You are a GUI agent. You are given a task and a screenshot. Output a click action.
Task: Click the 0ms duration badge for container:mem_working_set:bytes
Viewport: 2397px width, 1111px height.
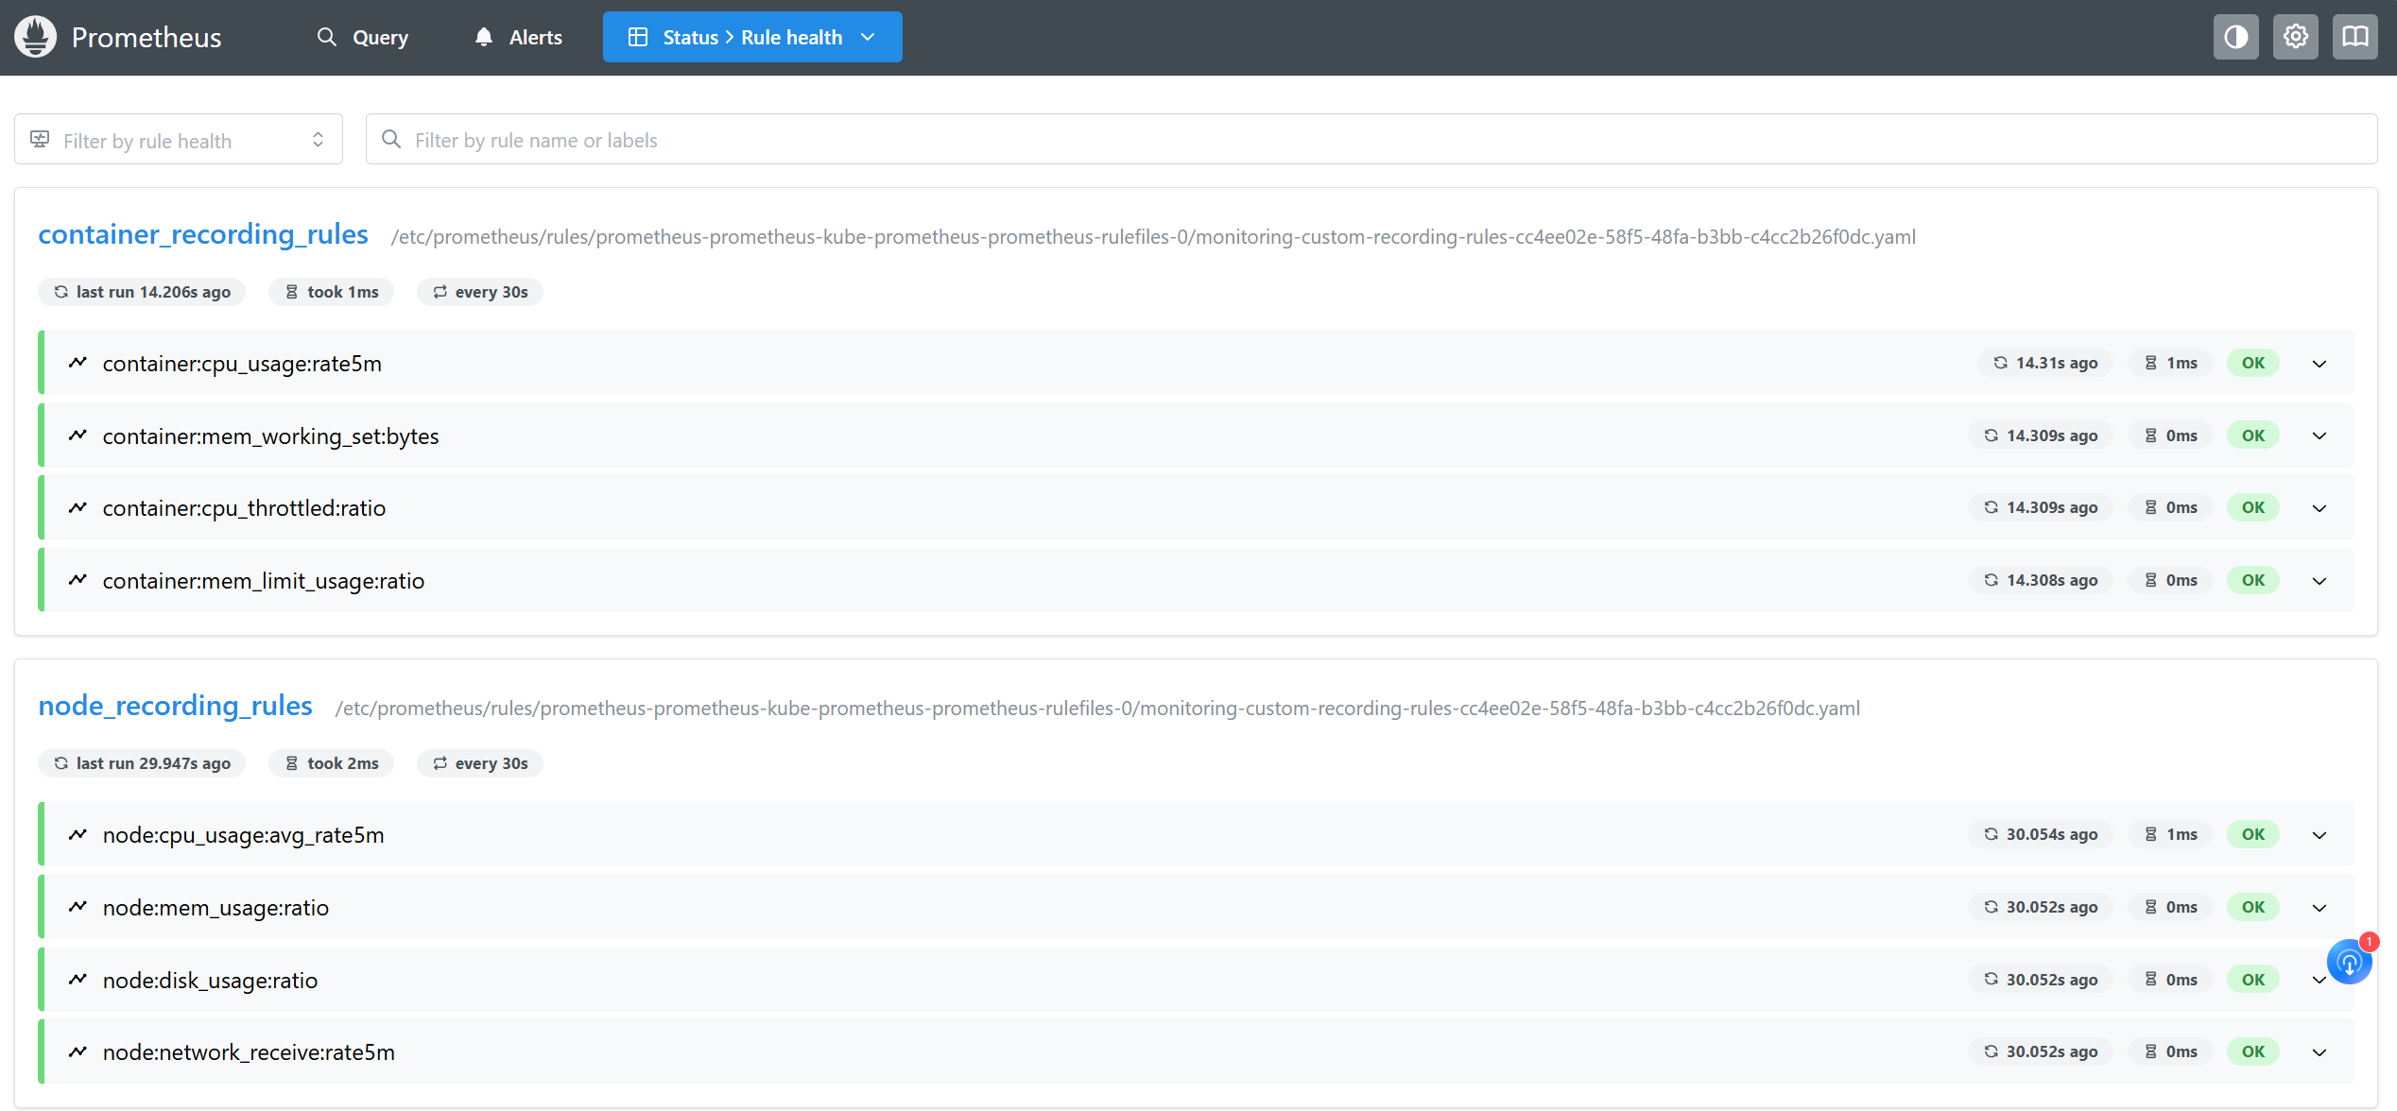(2170, 436)
